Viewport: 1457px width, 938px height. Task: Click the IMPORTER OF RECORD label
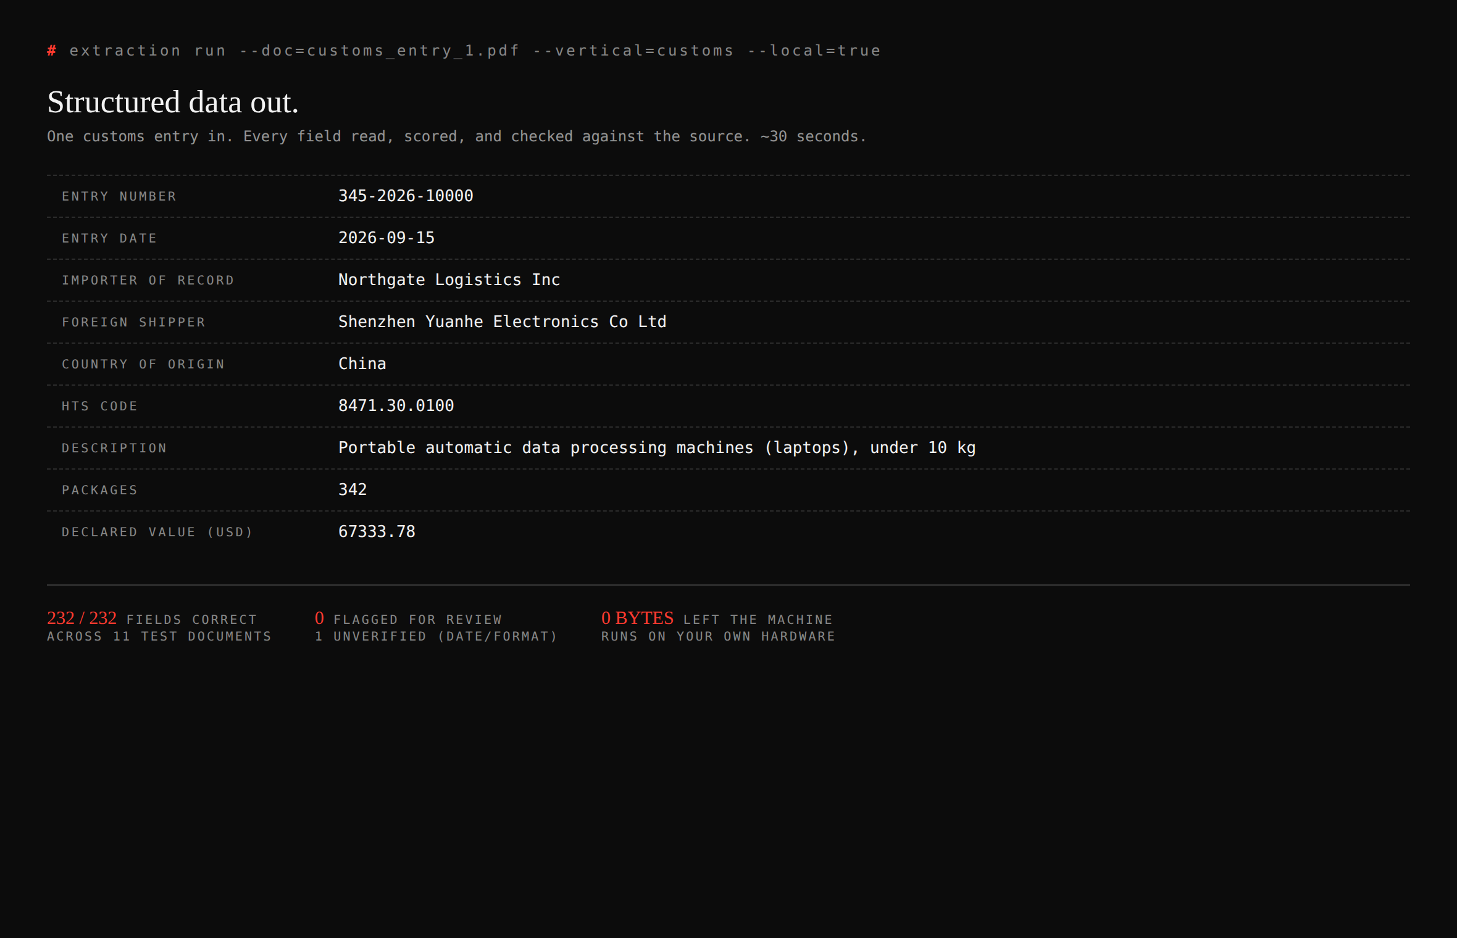(148, 280)
